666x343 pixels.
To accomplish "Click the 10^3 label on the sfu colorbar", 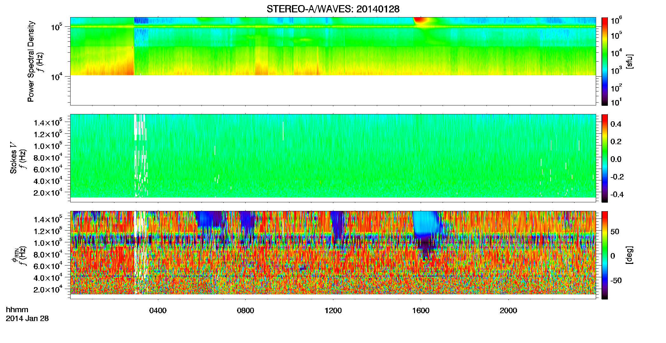I will point(616,71).
